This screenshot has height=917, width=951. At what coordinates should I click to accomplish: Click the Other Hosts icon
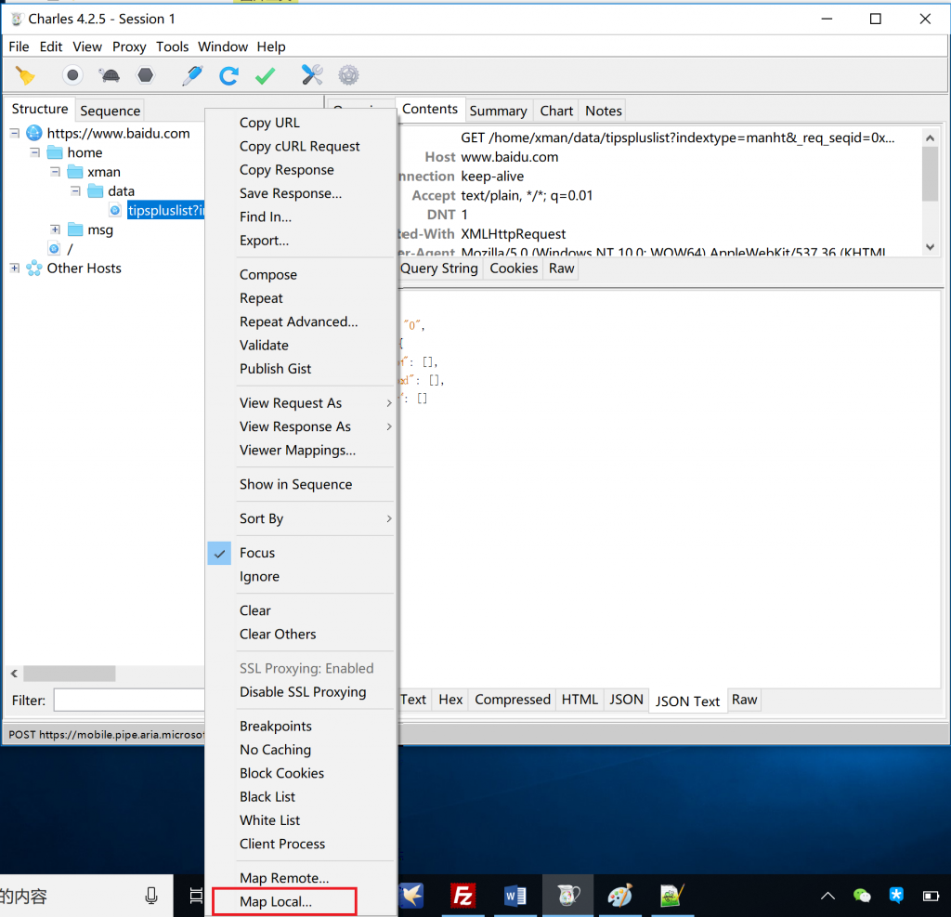pyautogui.click(x=34, y=268)
